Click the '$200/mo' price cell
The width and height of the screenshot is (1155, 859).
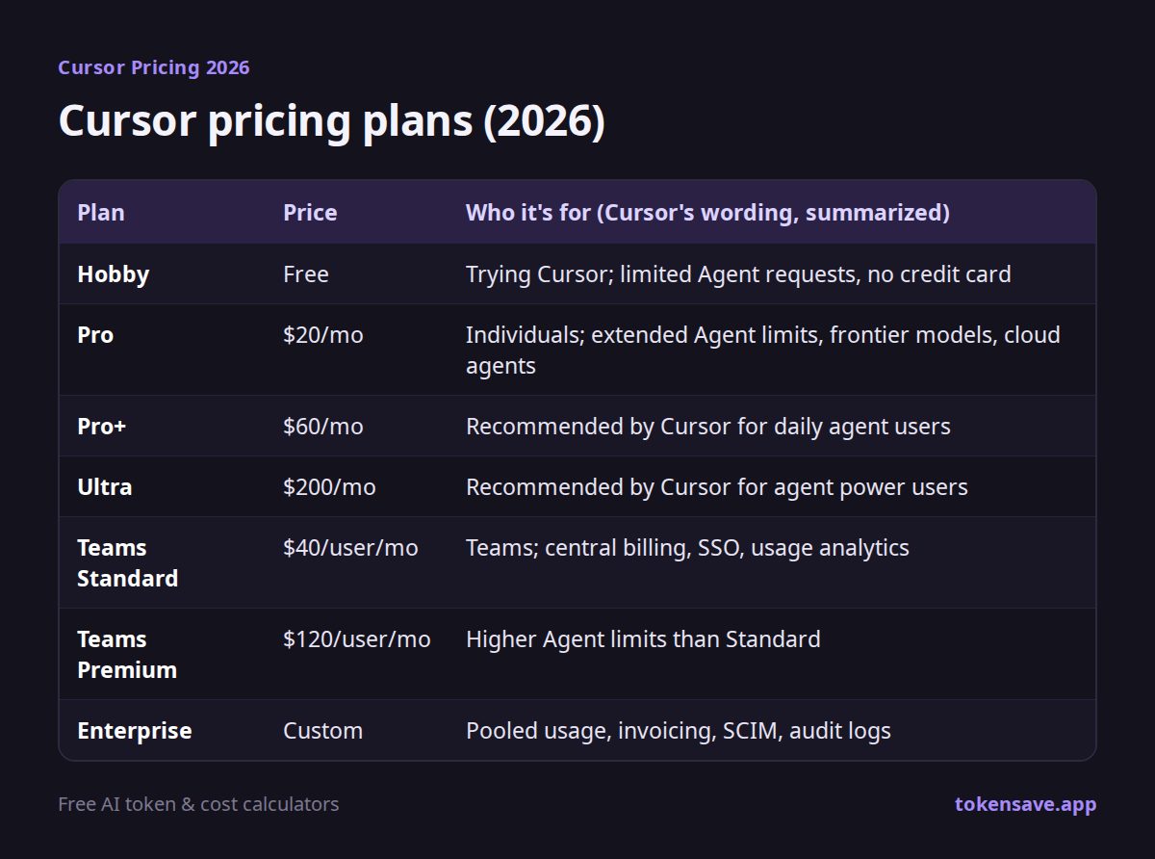coord(329,487)
